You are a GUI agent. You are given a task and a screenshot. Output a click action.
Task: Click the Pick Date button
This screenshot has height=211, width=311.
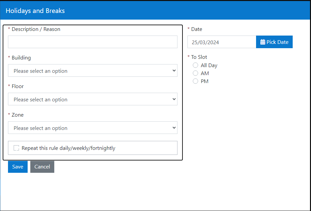[274, 42]
